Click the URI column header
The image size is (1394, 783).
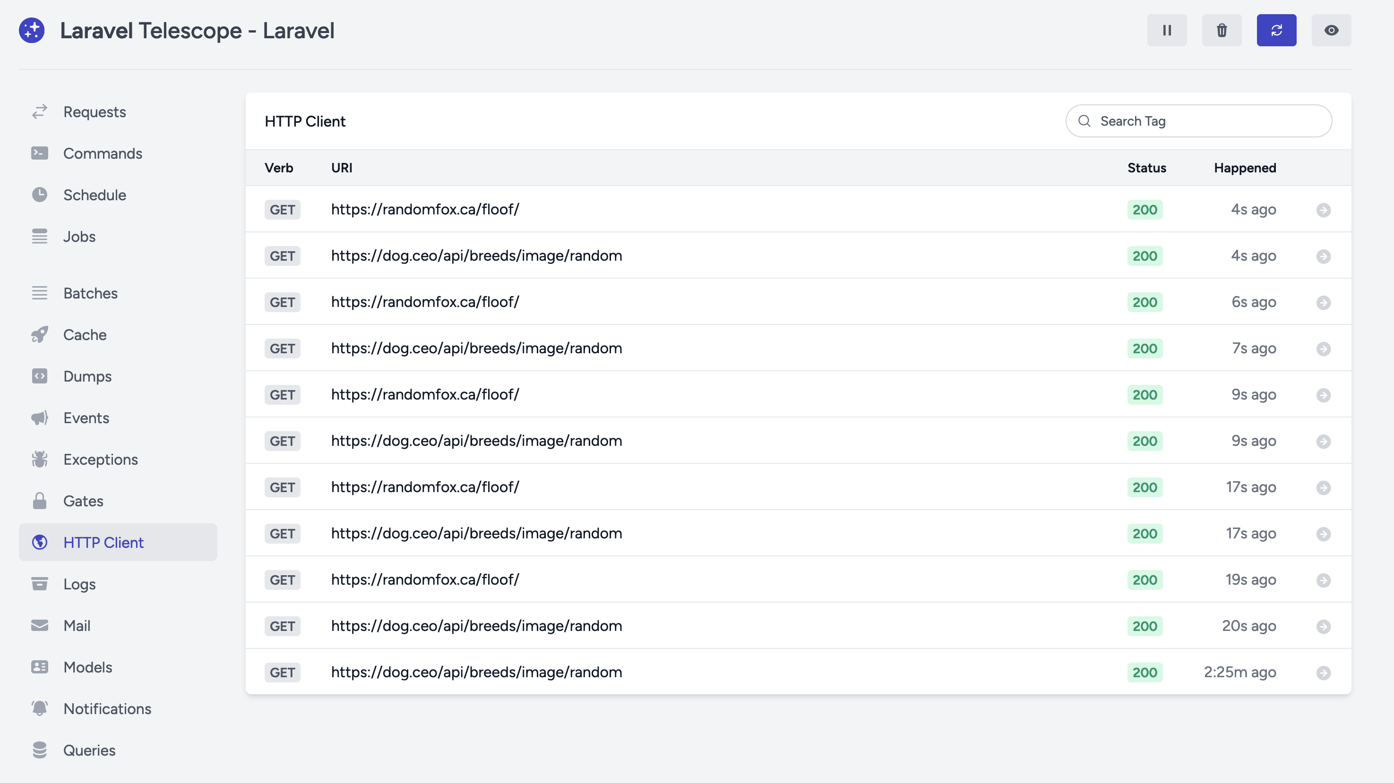[x=342, y=168]
